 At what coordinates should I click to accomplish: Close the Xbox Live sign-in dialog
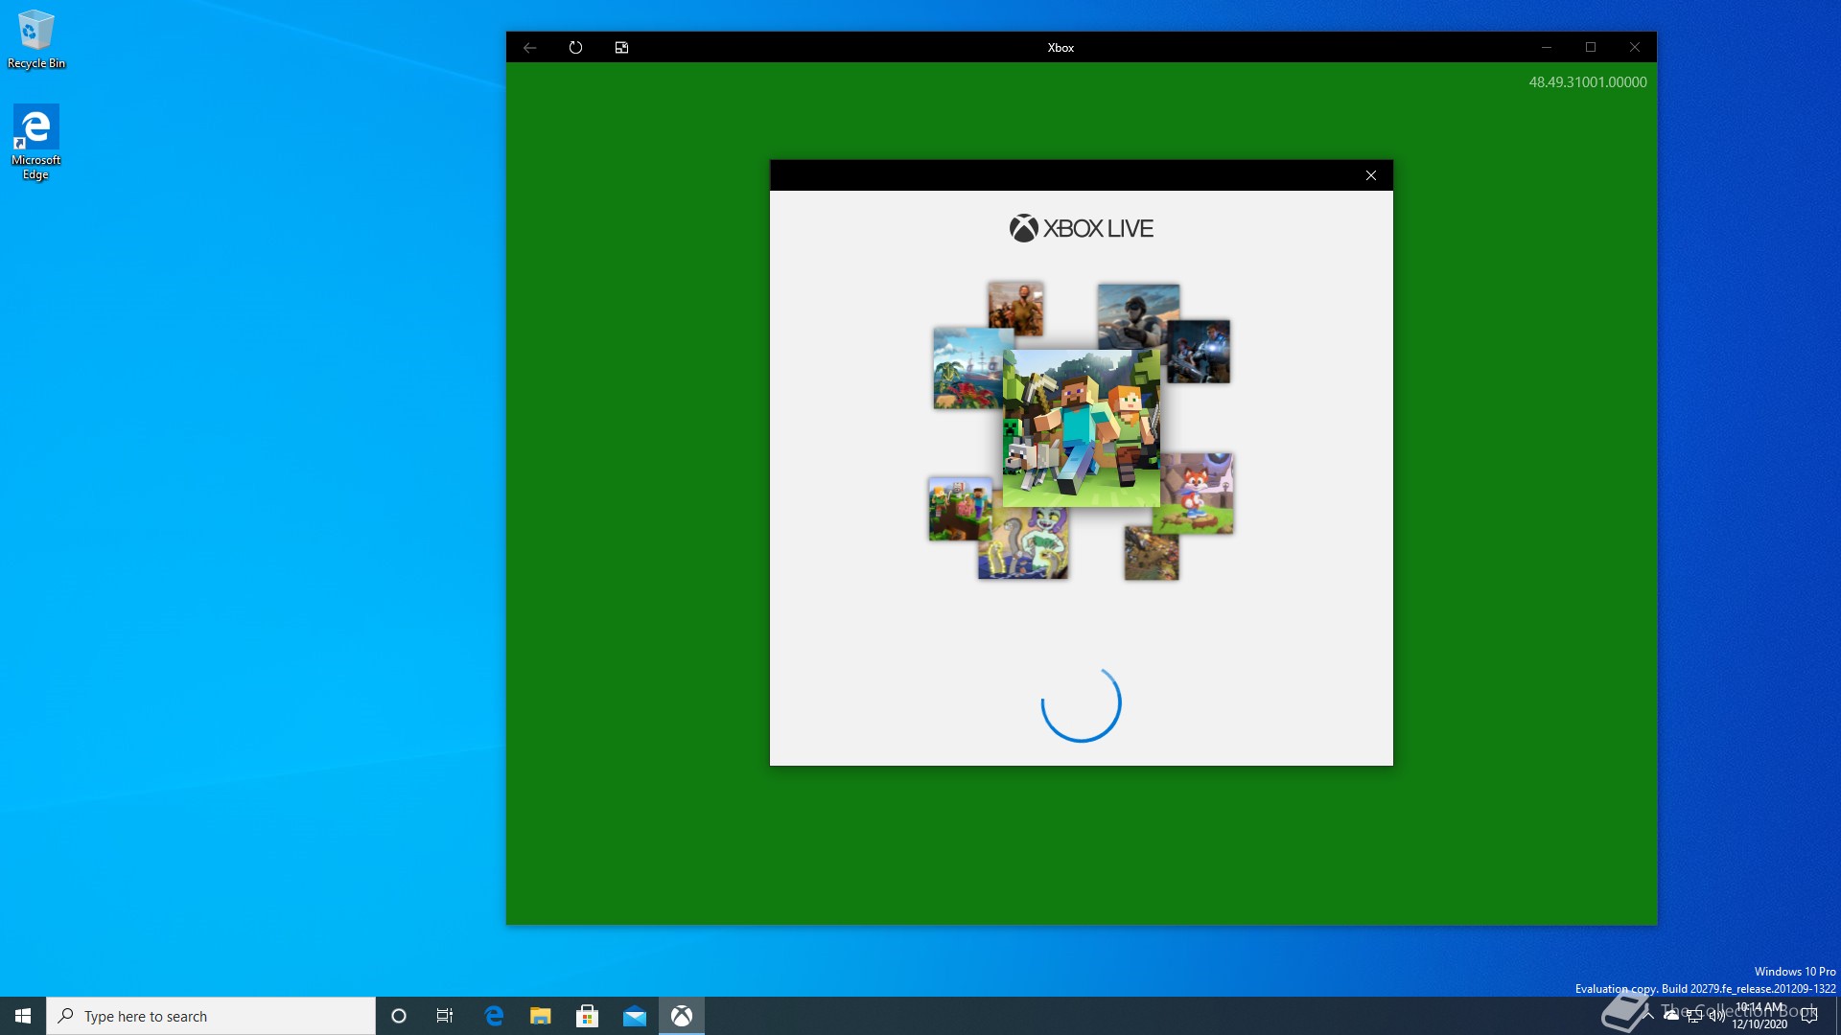(1370, 175)
